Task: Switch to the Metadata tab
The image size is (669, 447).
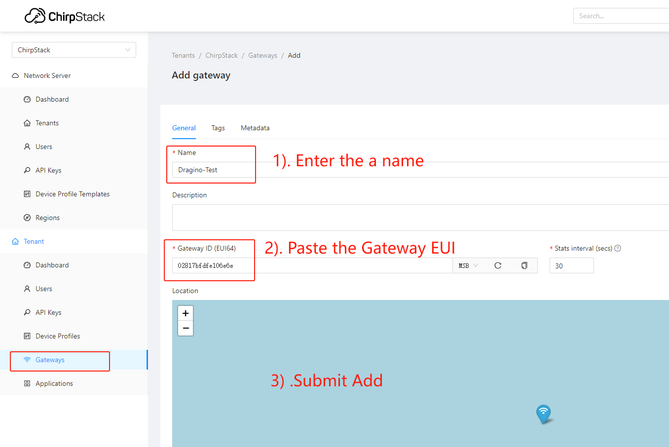Action: 255,128
